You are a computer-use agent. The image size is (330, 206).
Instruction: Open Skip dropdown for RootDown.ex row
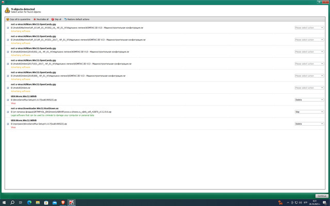tap(309, 112)
